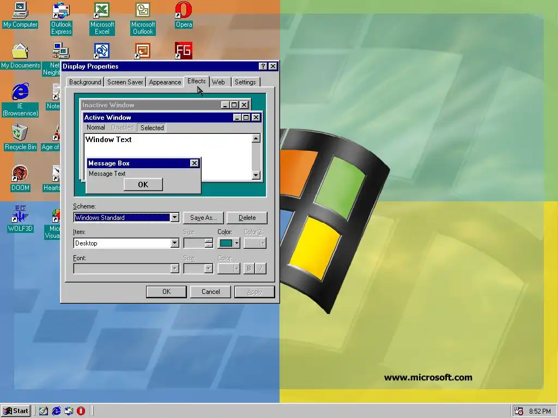Image resolution: width=558 pixels, height=418 pixels.
Task: Click the Inactive Window title bar preview
Action: [x=165, y=105]
